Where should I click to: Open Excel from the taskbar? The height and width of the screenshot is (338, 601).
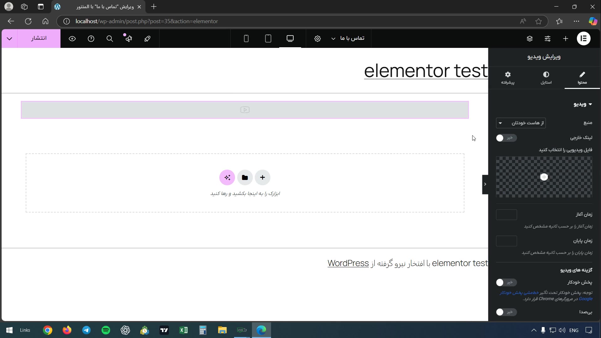click(184, 330)
